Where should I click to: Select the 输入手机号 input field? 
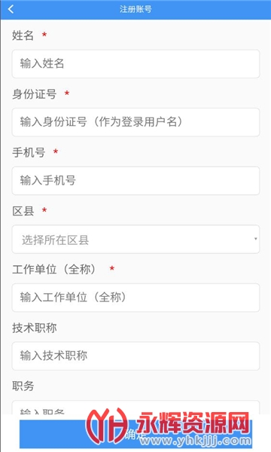tap(135, 181)
